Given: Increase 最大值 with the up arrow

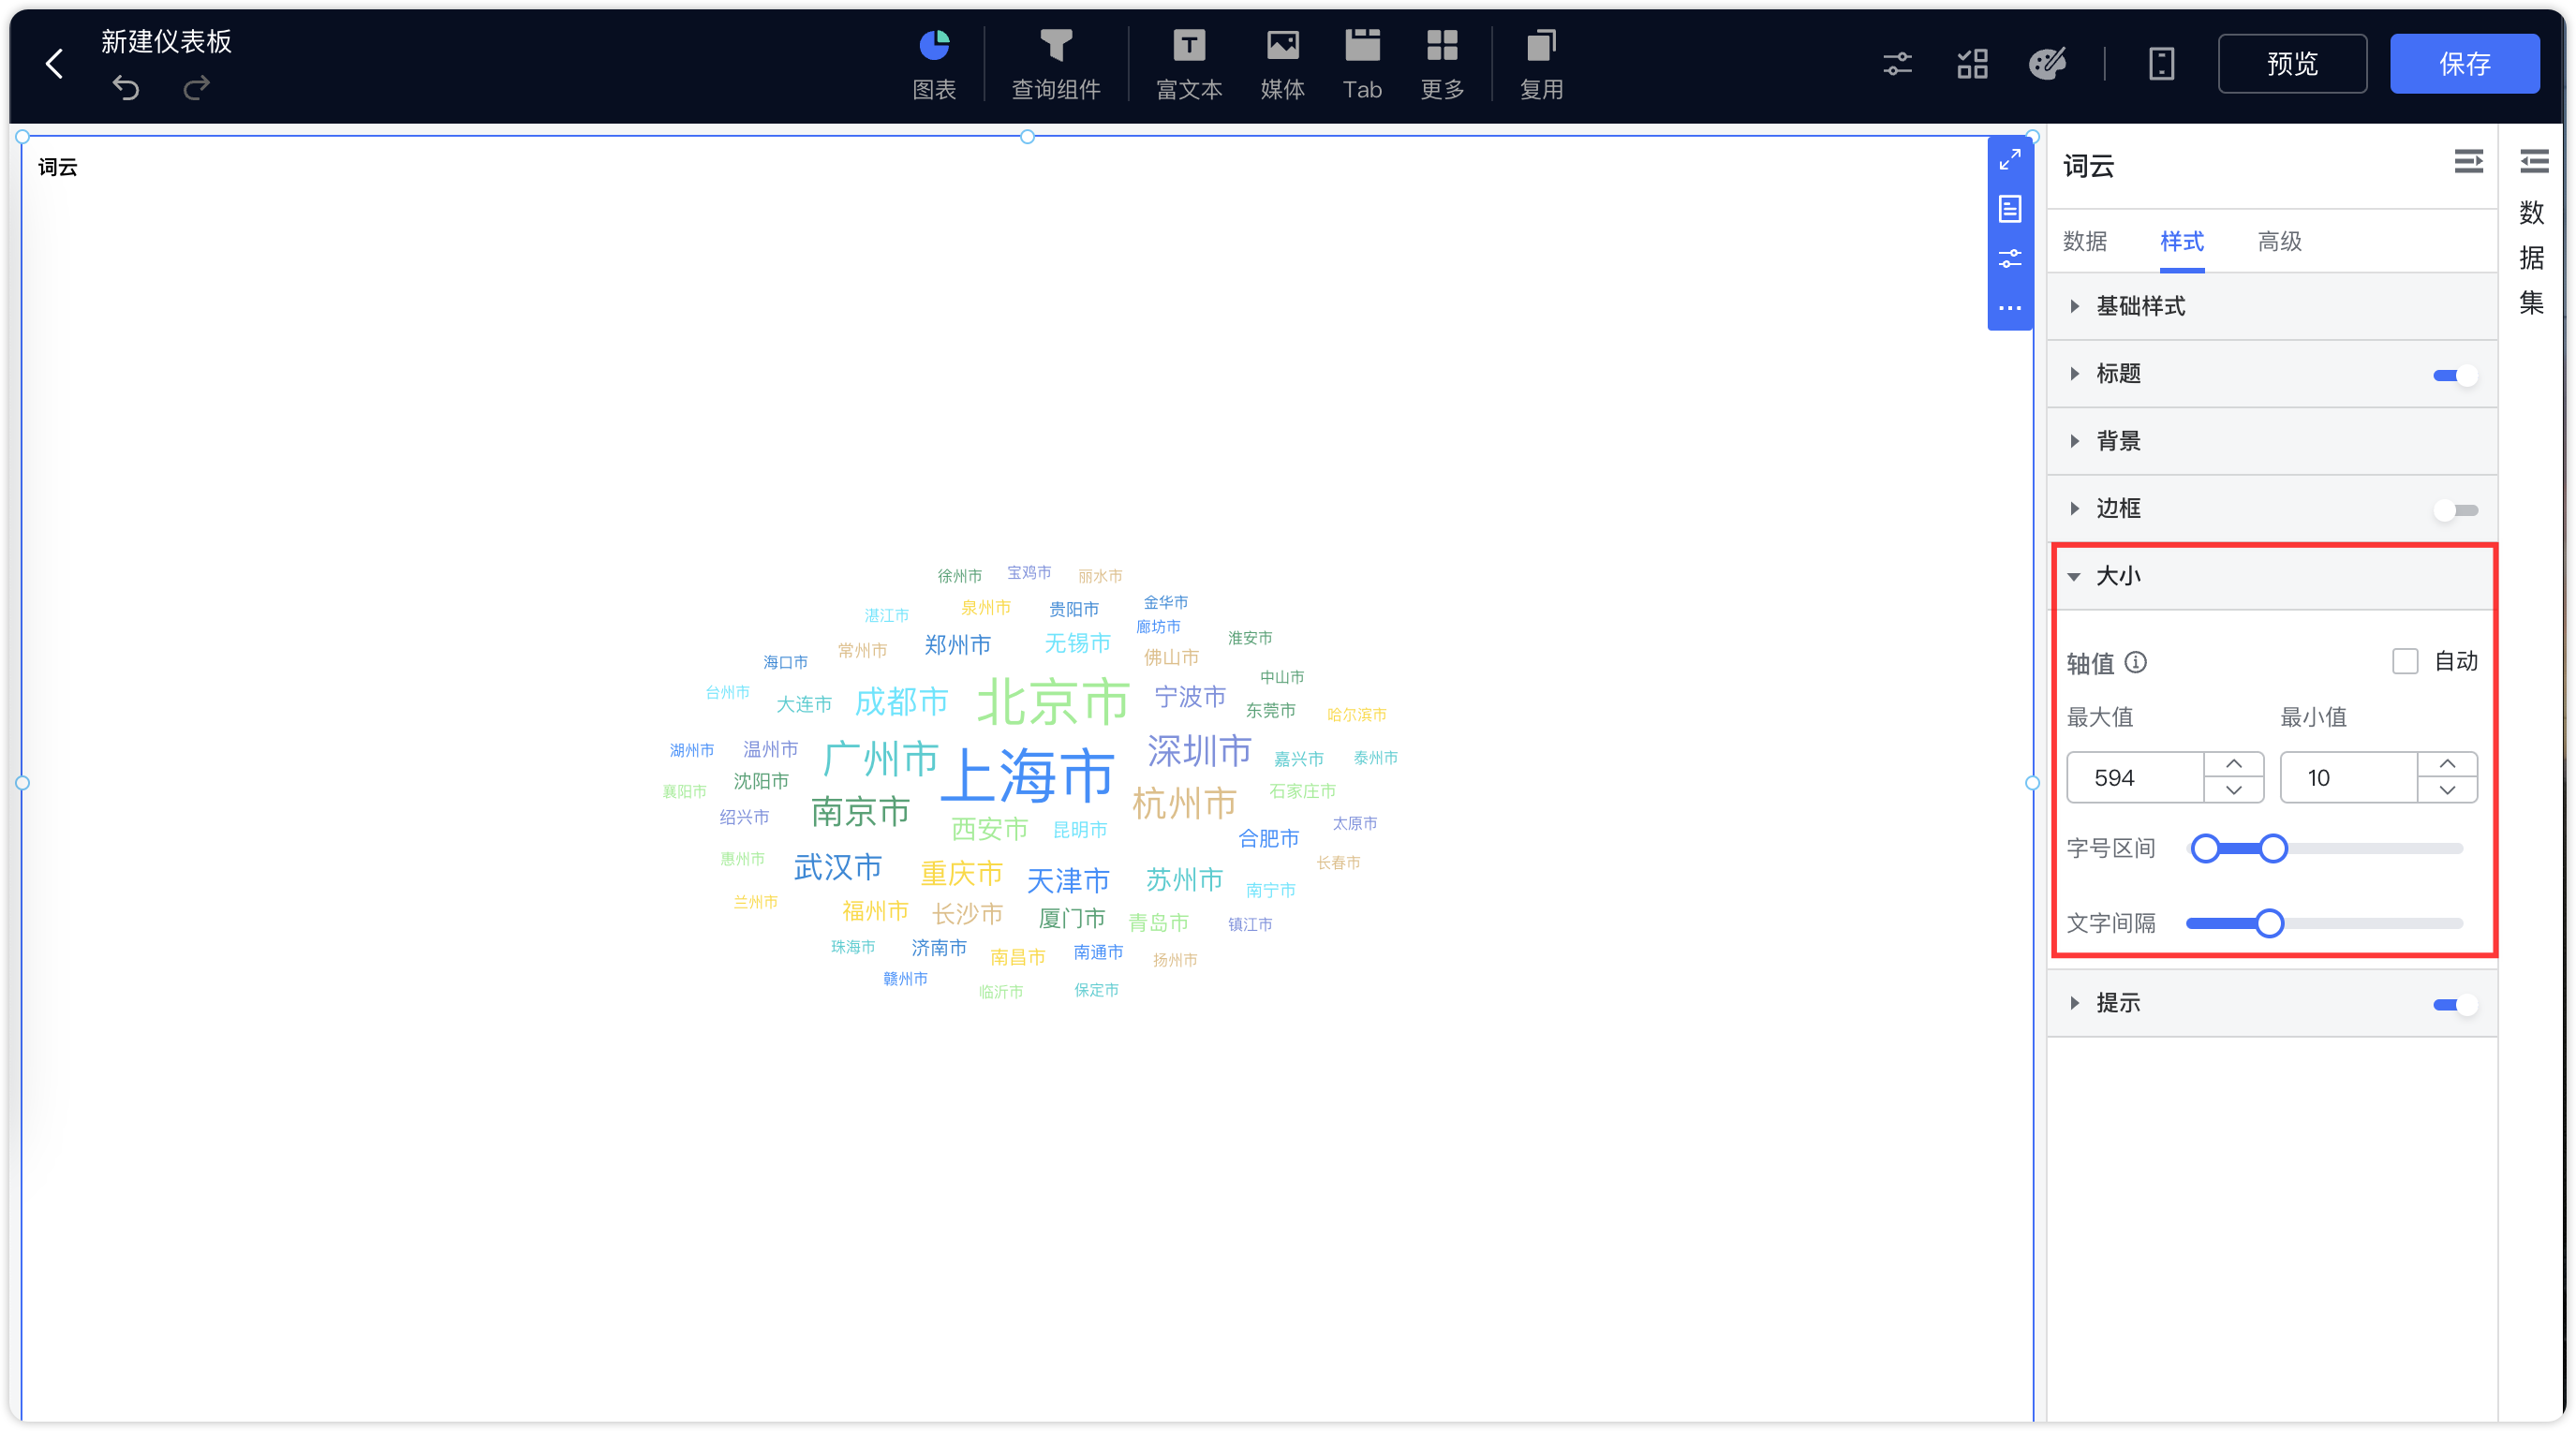Looking at the screenshot, I should click(x=2232, y=765).
